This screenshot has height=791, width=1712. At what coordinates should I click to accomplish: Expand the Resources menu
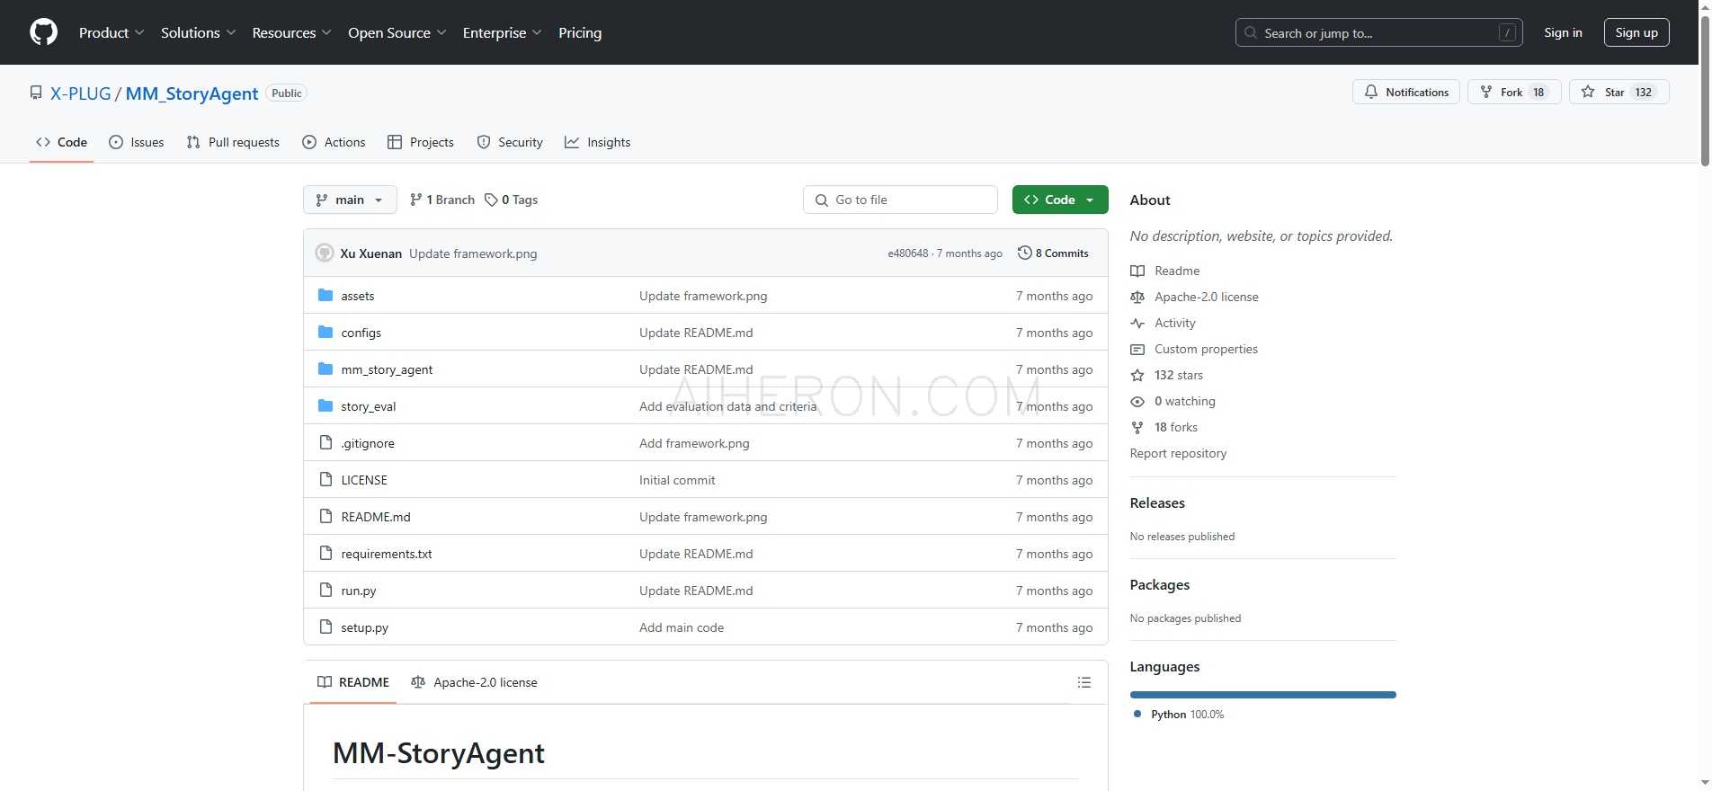point(291,32)
